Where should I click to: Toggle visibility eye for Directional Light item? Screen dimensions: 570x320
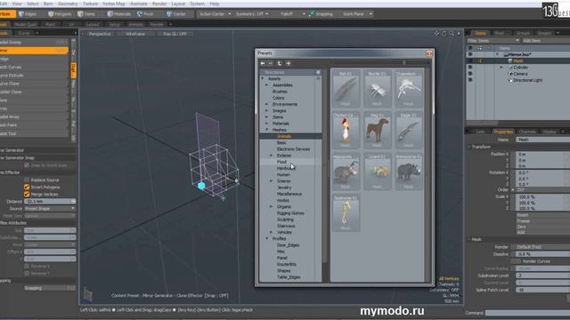point(470,80)
